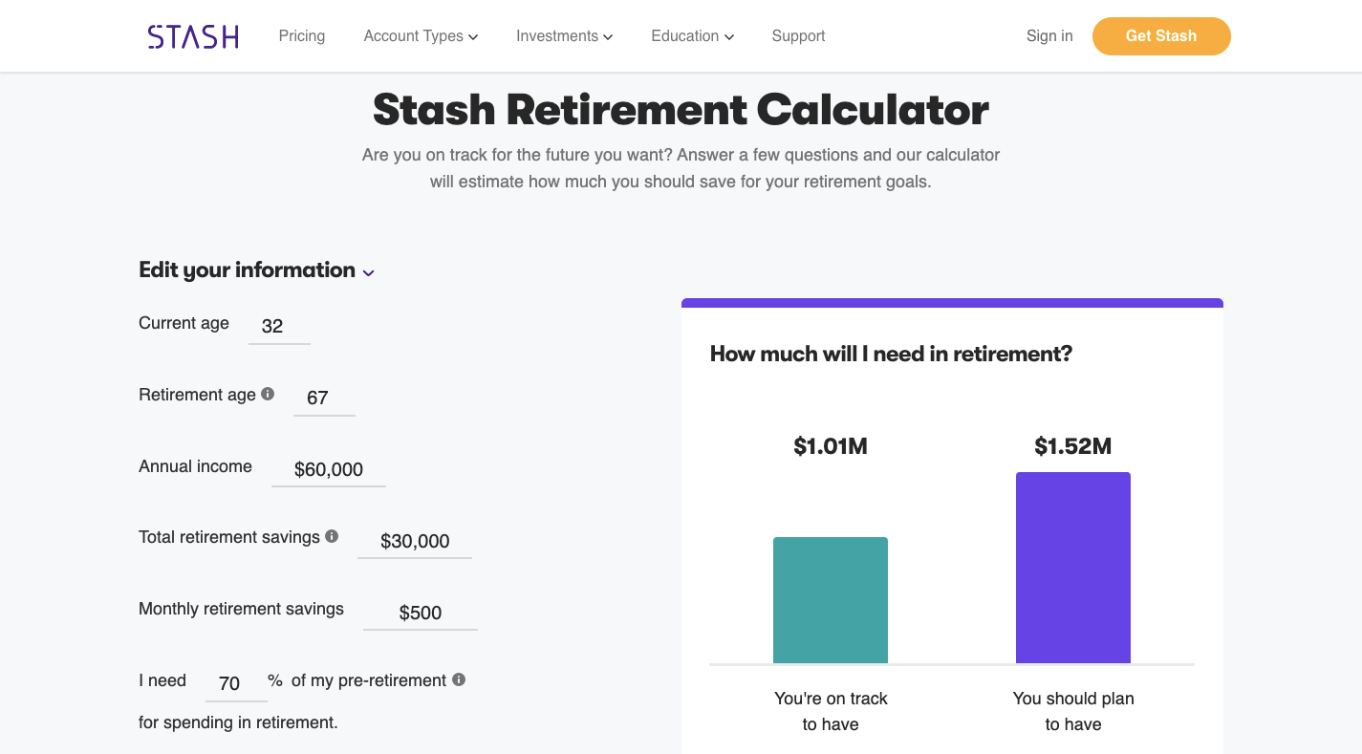Expand the Investments menu
Screen dimensions: 1362x754
pos(564,36)
